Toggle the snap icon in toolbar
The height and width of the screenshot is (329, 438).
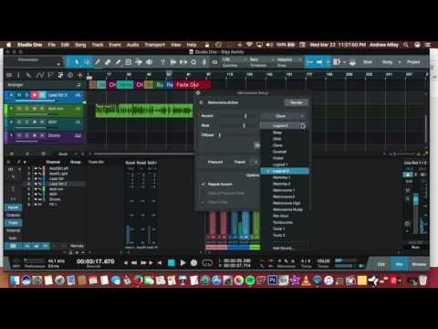328,62
